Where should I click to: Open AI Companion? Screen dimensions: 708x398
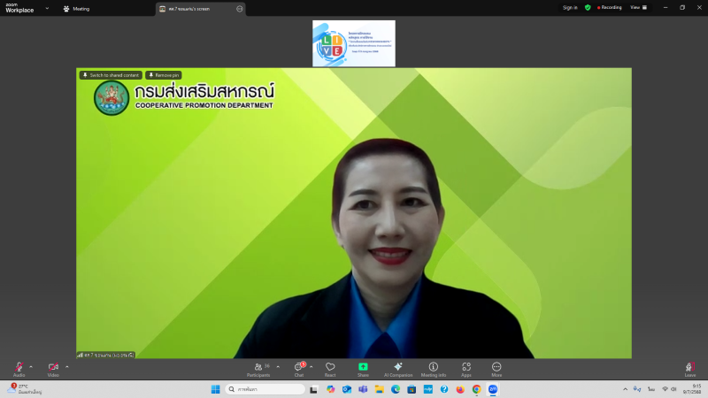tap(397, 368)
